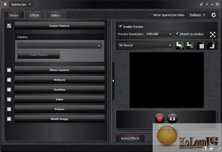Viewport: 222px width, 152px height.
Task: Open the Toolbars dropdown menu
Action: tap(197, 15)
